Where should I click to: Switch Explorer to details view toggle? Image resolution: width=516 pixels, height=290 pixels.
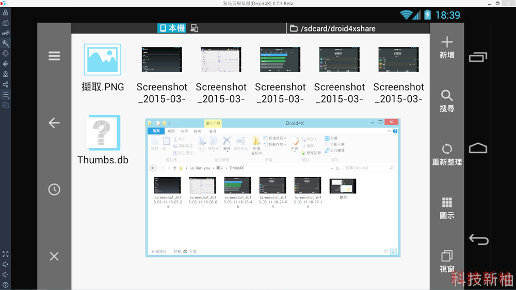tap(386, 251)
